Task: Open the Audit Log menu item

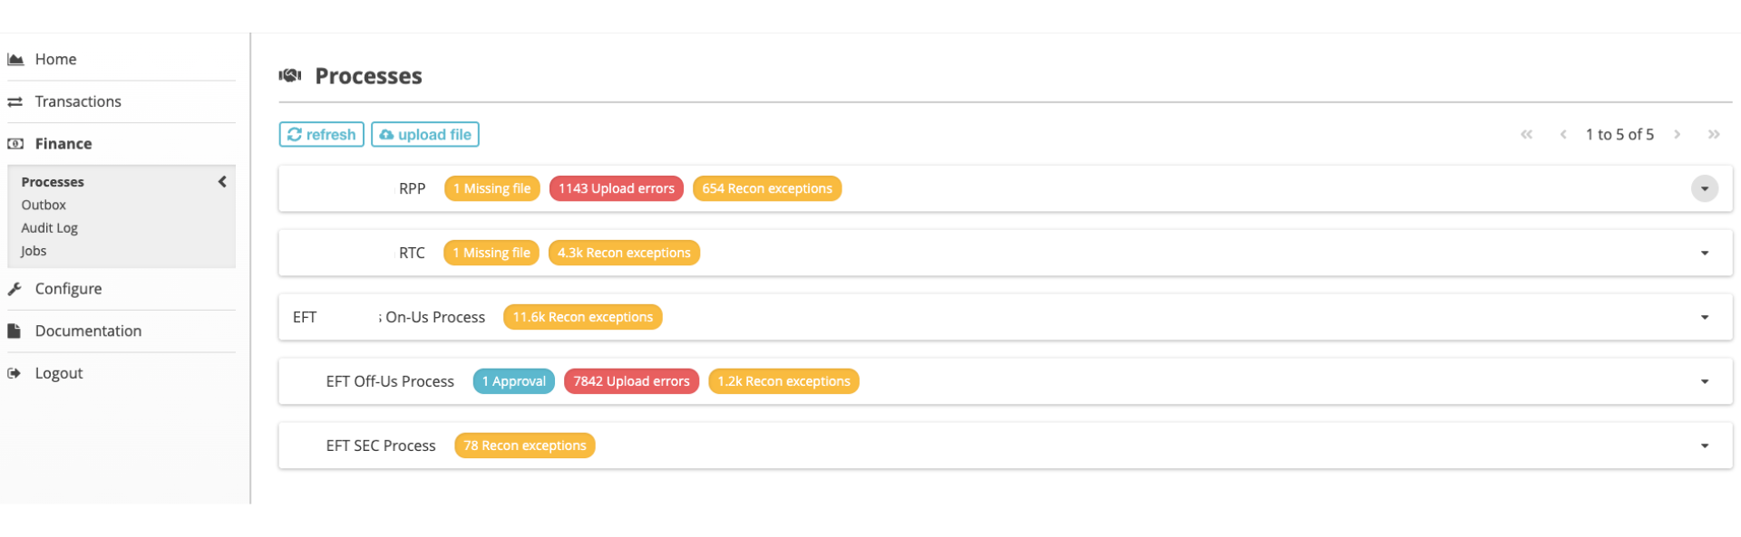Action: click(x=50, y=228)
